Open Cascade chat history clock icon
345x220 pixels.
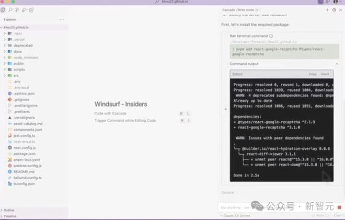[334, 10]
